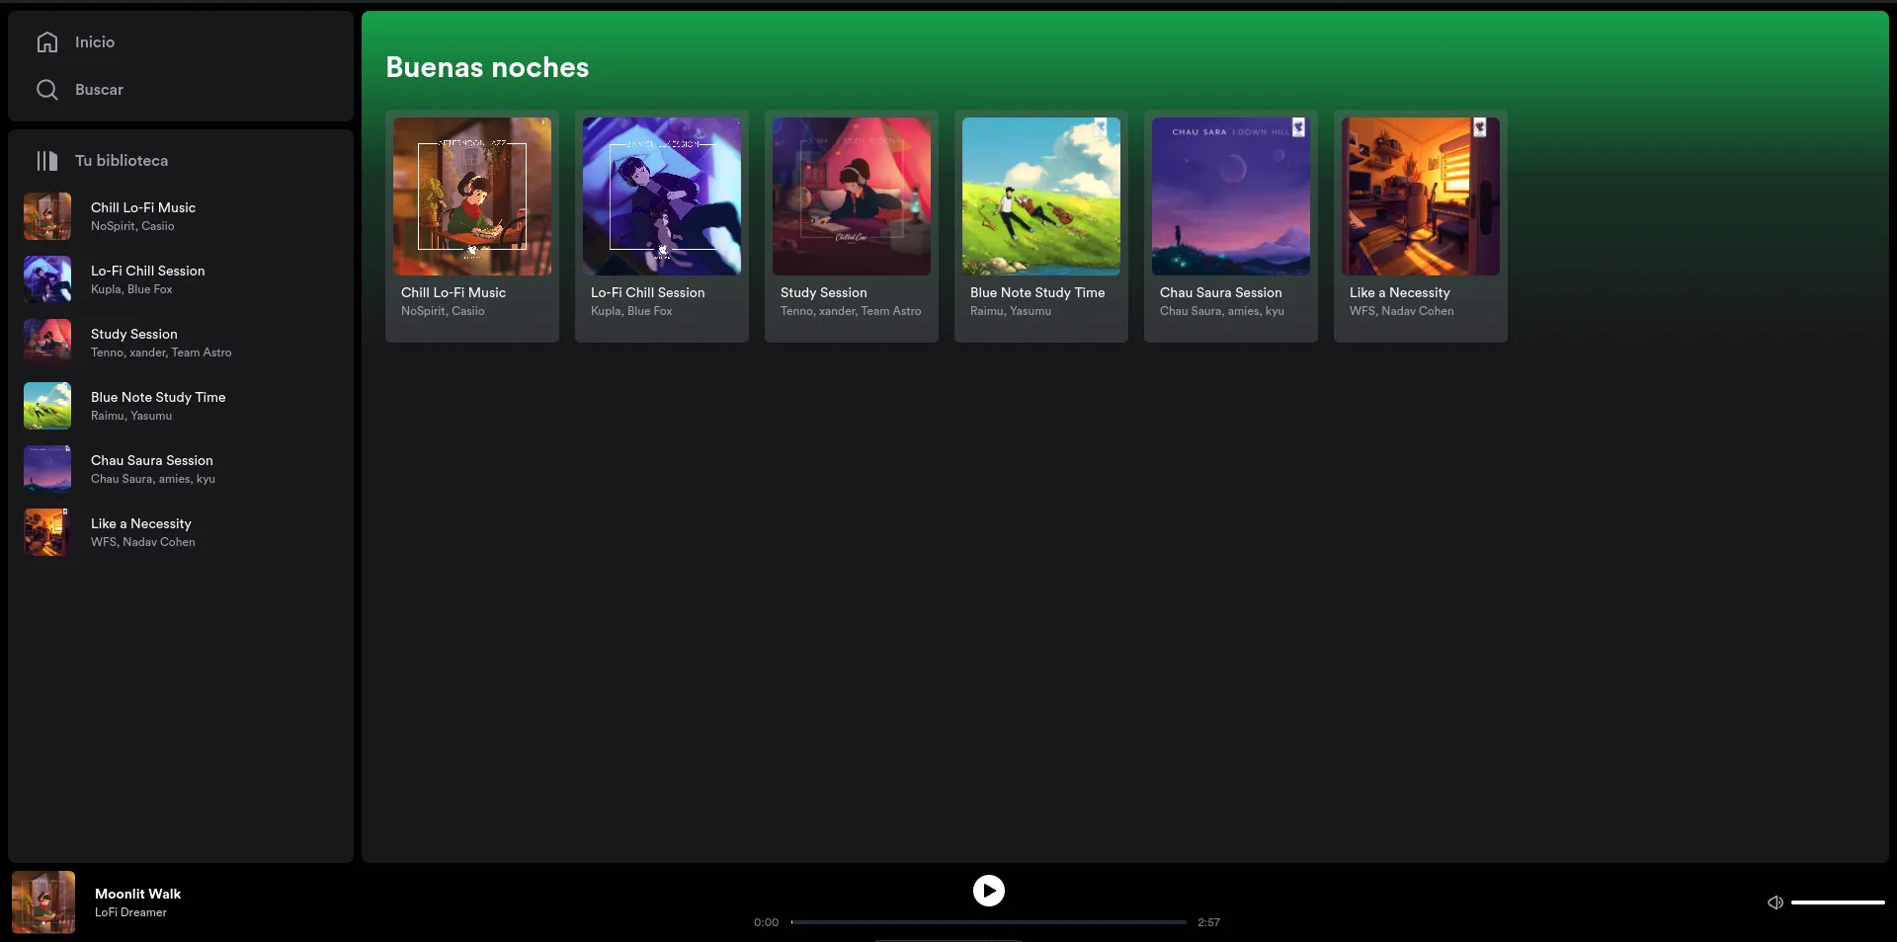Open search with the Buscar magnifier icon
Viewport: 1897px width, 942px height.
tap(46, 89)
